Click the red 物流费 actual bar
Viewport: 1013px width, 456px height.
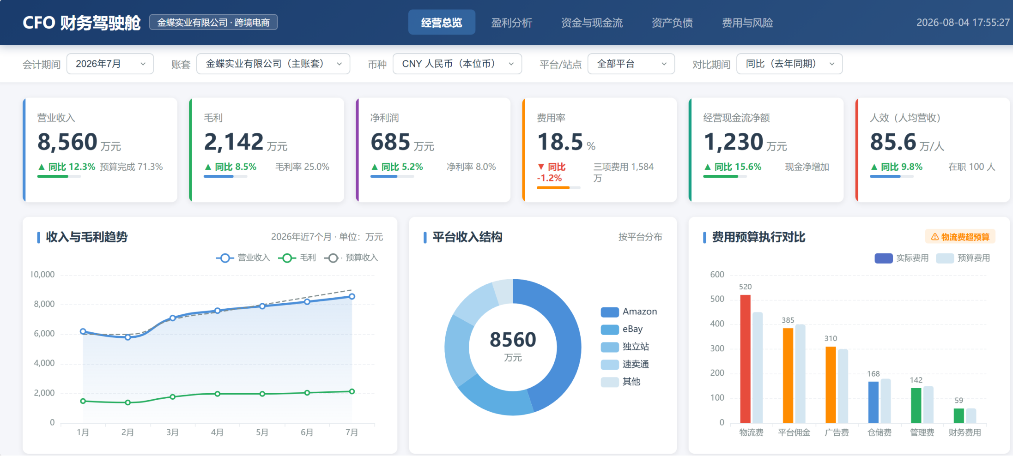(745, 359)
